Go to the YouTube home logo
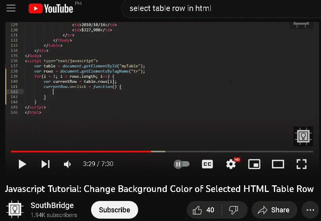This screenshot has width=321, height=221. point(51,9)
